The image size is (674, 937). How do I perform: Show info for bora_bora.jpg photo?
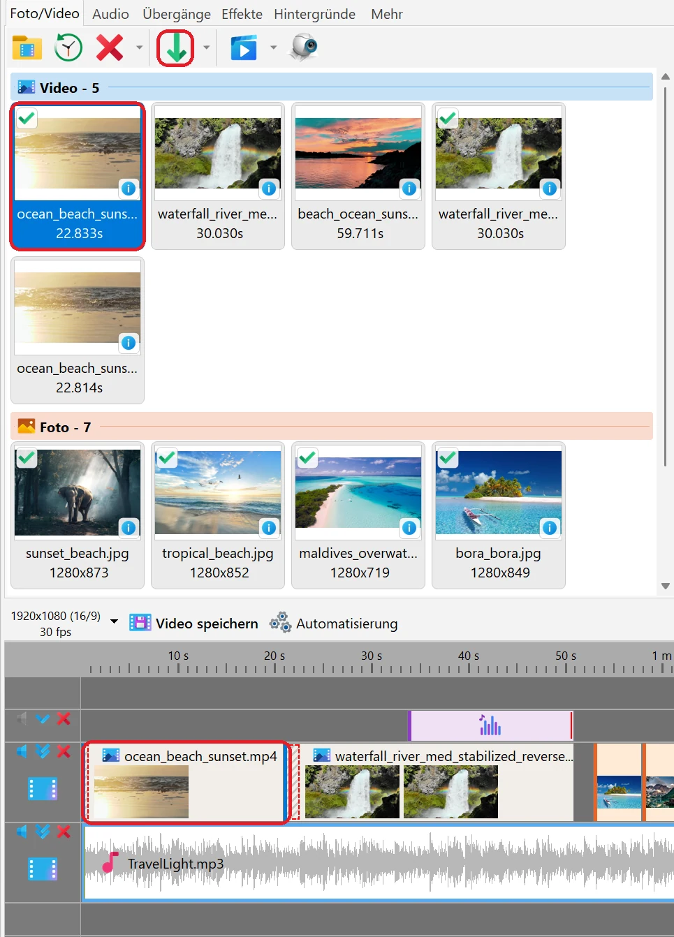pyautogui.click(x=550, y=528)
